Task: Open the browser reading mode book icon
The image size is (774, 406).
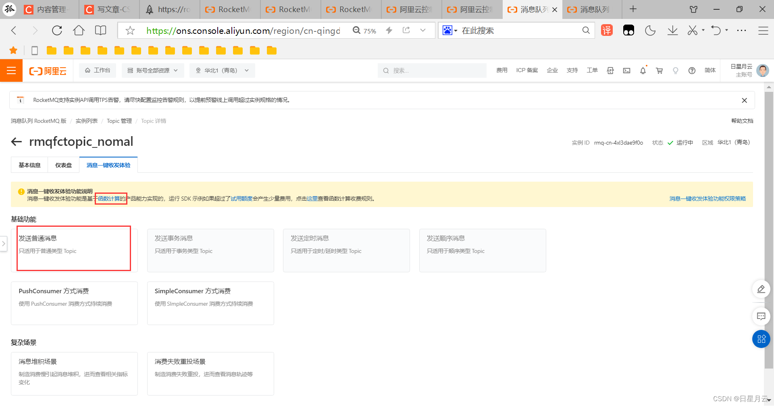Action: (100, 30)
